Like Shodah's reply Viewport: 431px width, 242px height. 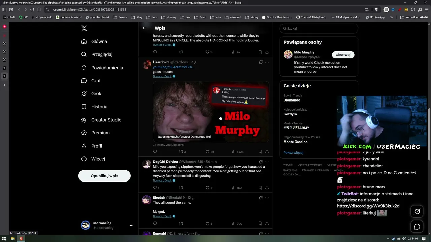[209, 224]
